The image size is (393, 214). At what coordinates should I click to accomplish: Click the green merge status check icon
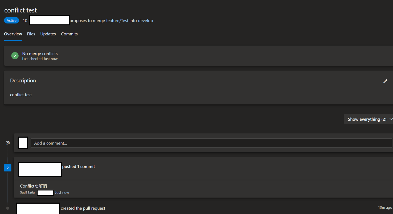(x=15, y=55)
